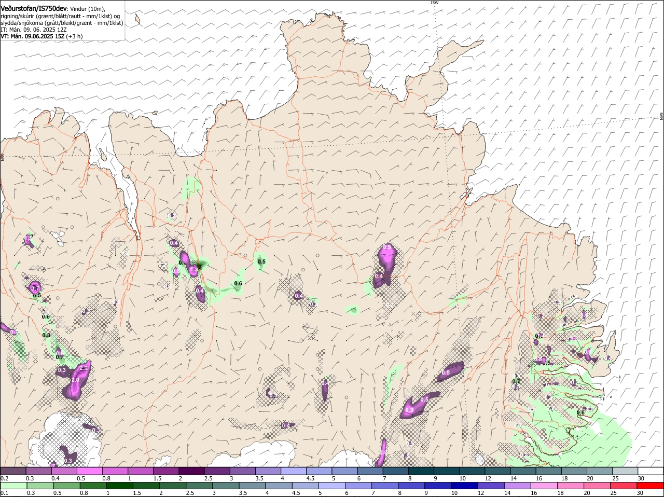Pick the 8–9 dark teal snow legend swatch
The image size is (664, 497).
coord(421,471)
